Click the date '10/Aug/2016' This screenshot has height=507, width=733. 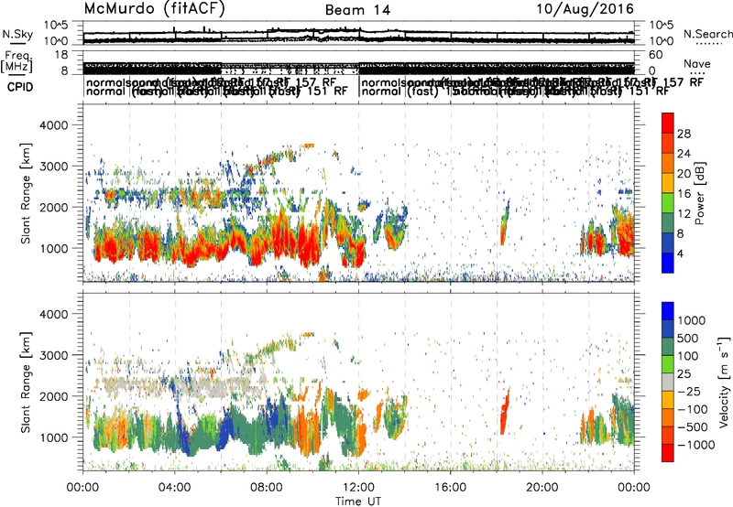(585, 9)
